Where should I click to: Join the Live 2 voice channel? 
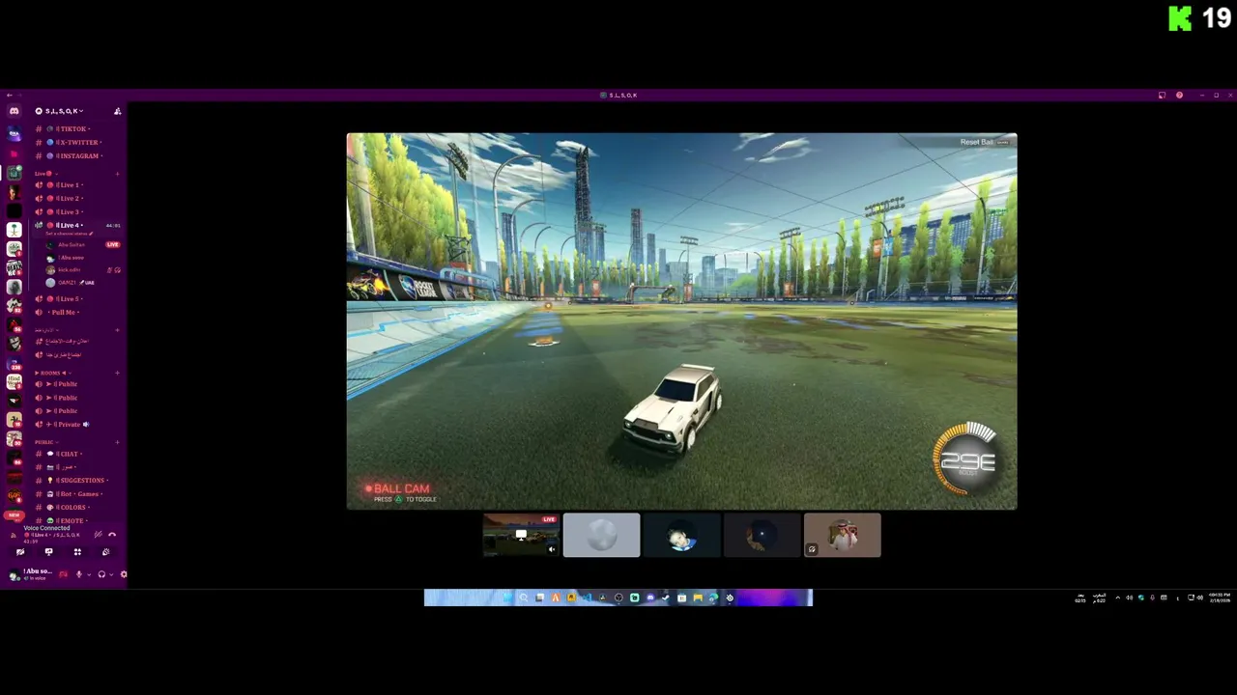[x=73, y=198]
